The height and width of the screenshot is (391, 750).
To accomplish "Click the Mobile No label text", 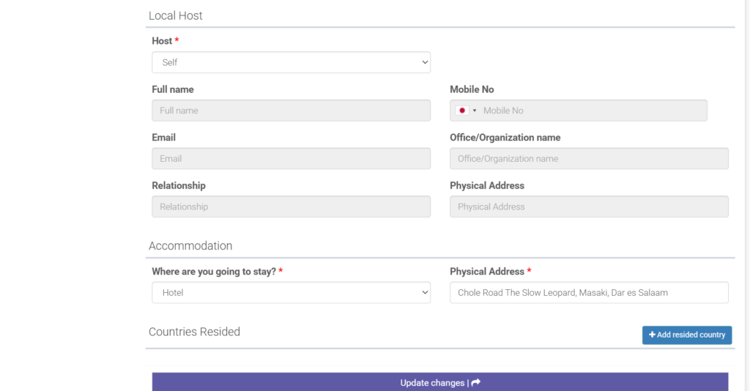I will coord(472,89).
